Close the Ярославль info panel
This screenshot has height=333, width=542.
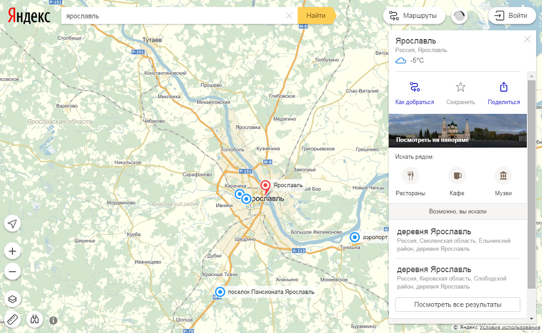click(x=527, y=40)
